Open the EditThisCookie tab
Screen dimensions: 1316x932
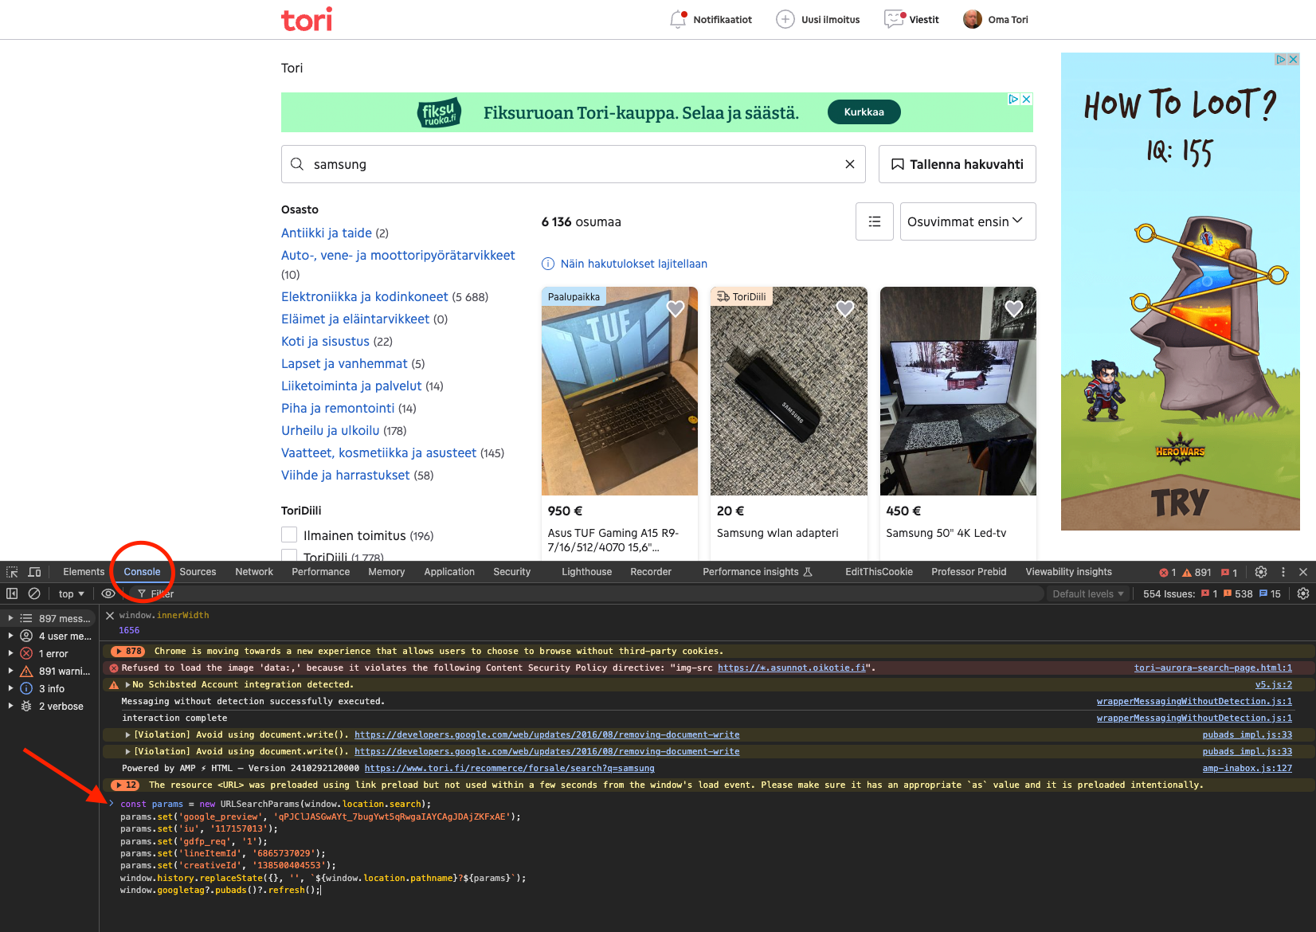[x=879, y=572]
